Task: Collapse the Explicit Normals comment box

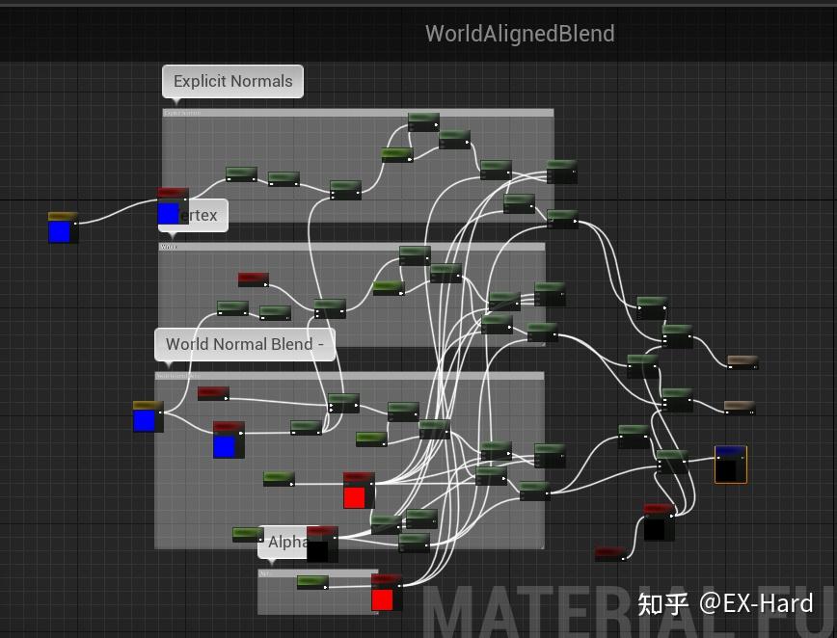Action: pyautogui.click(x=357, y=112)
